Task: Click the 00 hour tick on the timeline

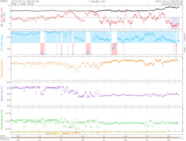Action: tap(126, 136)
